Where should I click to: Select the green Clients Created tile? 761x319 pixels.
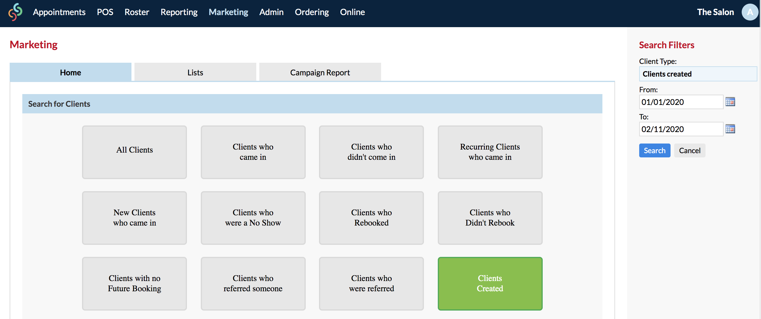coord(490,284)
